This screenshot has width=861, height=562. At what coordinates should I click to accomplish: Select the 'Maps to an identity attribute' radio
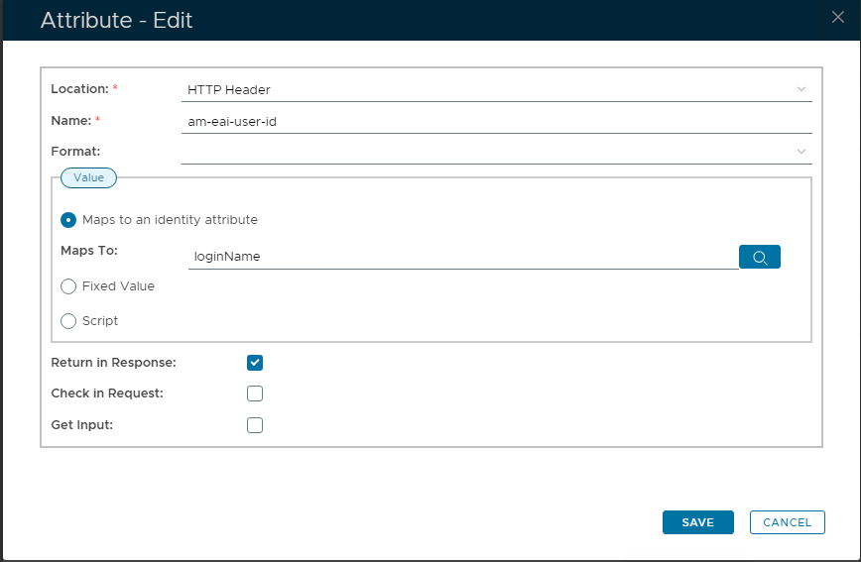click(x=68, y=220)
